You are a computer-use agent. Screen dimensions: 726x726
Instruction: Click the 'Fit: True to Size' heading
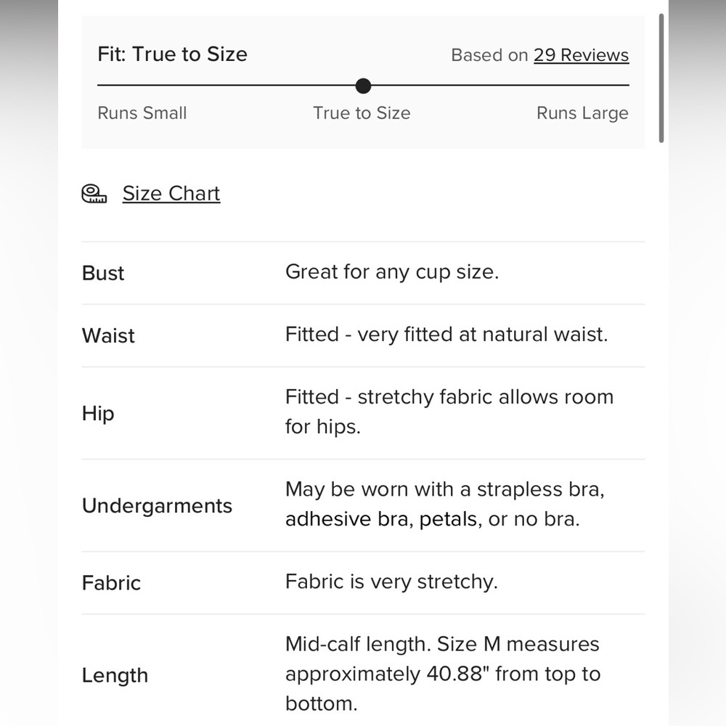click(172, 54)
